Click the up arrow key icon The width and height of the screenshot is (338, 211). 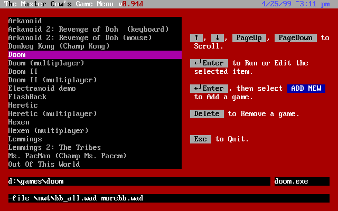click(x=196, y=38)
